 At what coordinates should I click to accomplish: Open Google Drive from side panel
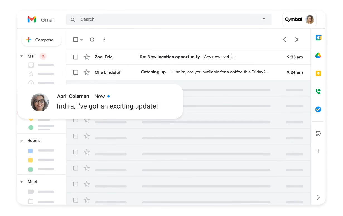pos(318,55)
